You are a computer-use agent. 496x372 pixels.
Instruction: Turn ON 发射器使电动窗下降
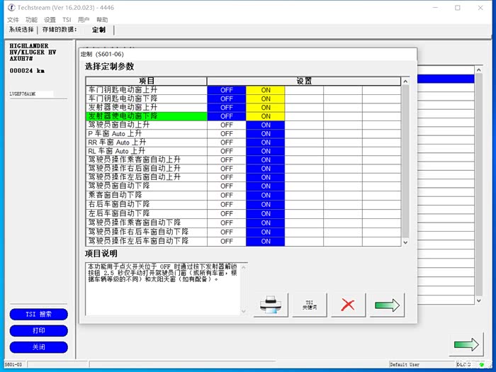click(x=266, y=116)
